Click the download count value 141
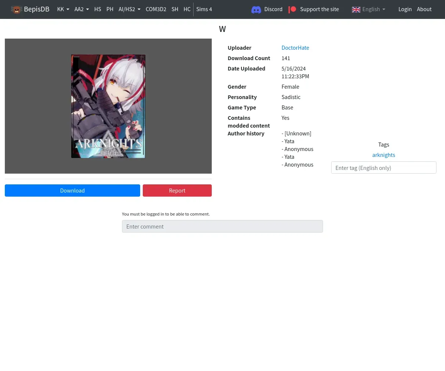Viewport: 445px width, 371px height. coord(286,58)
